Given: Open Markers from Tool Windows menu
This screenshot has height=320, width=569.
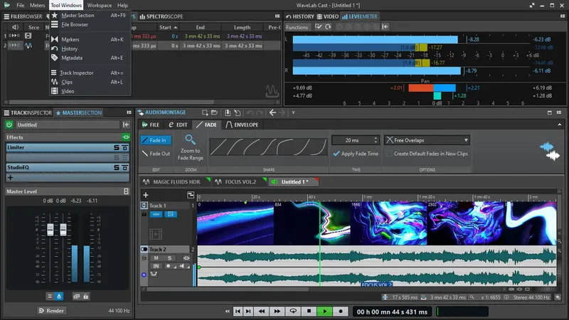Looking at the screenshot, I should pos(70,39).
